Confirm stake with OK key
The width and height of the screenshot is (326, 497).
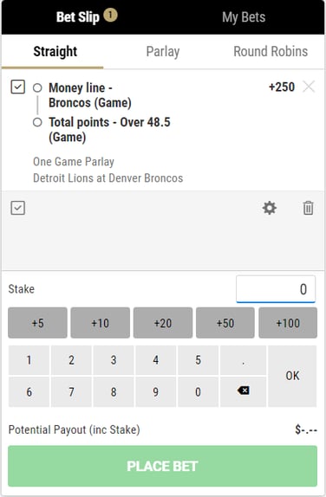(x=292, y=376)
